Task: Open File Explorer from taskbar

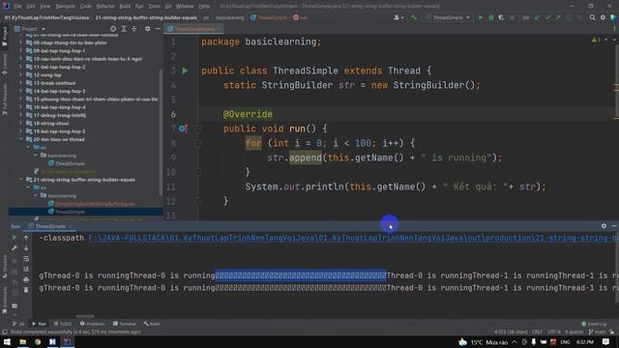Action: point(22,341)
